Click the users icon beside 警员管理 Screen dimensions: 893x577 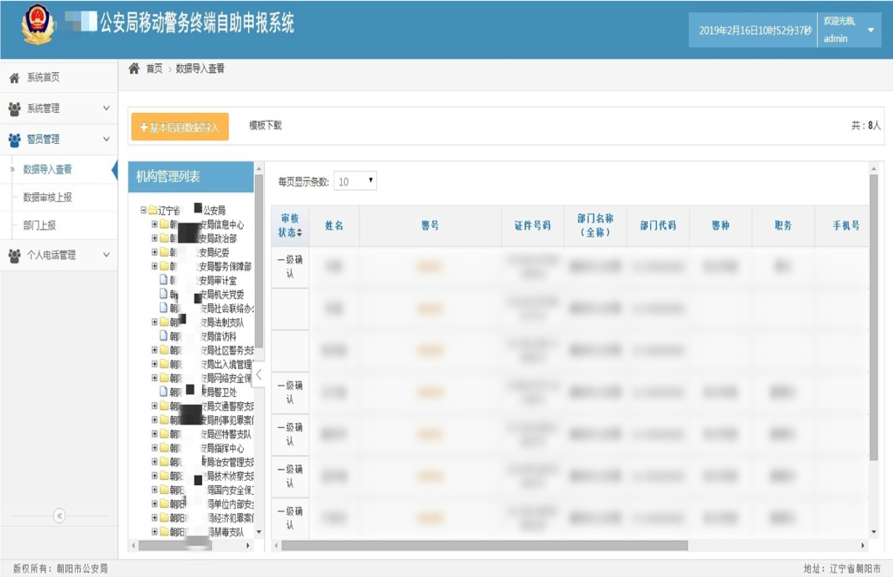point(14,140)
